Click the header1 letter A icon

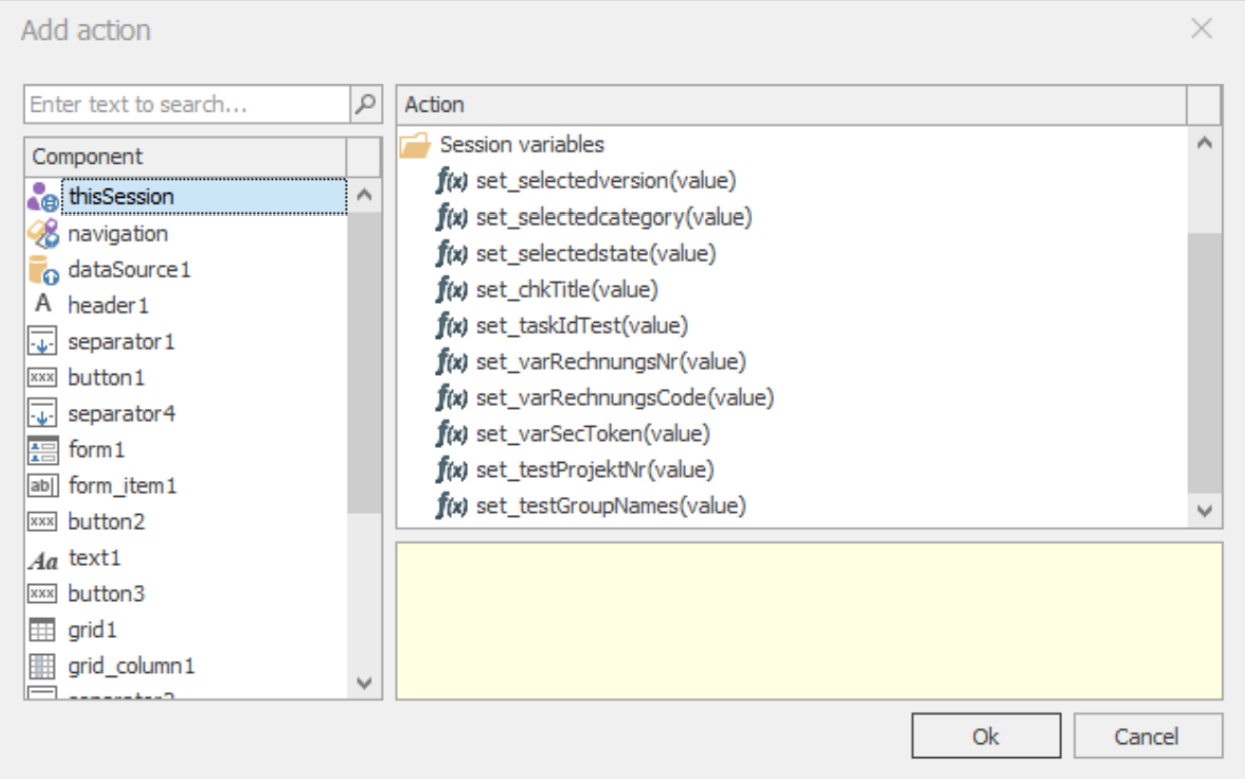coord(43,305)
